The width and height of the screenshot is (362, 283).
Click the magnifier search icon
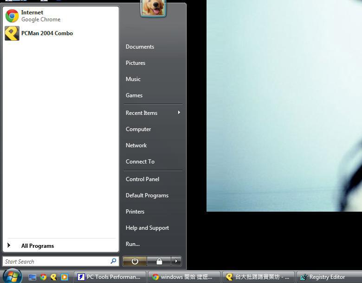tap(113, 261)
